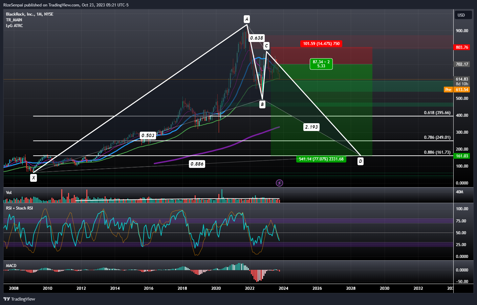This screenshot has height=305, width=477.
Task: Click the 75.00 RSI scale value
Action: [461, 221]
